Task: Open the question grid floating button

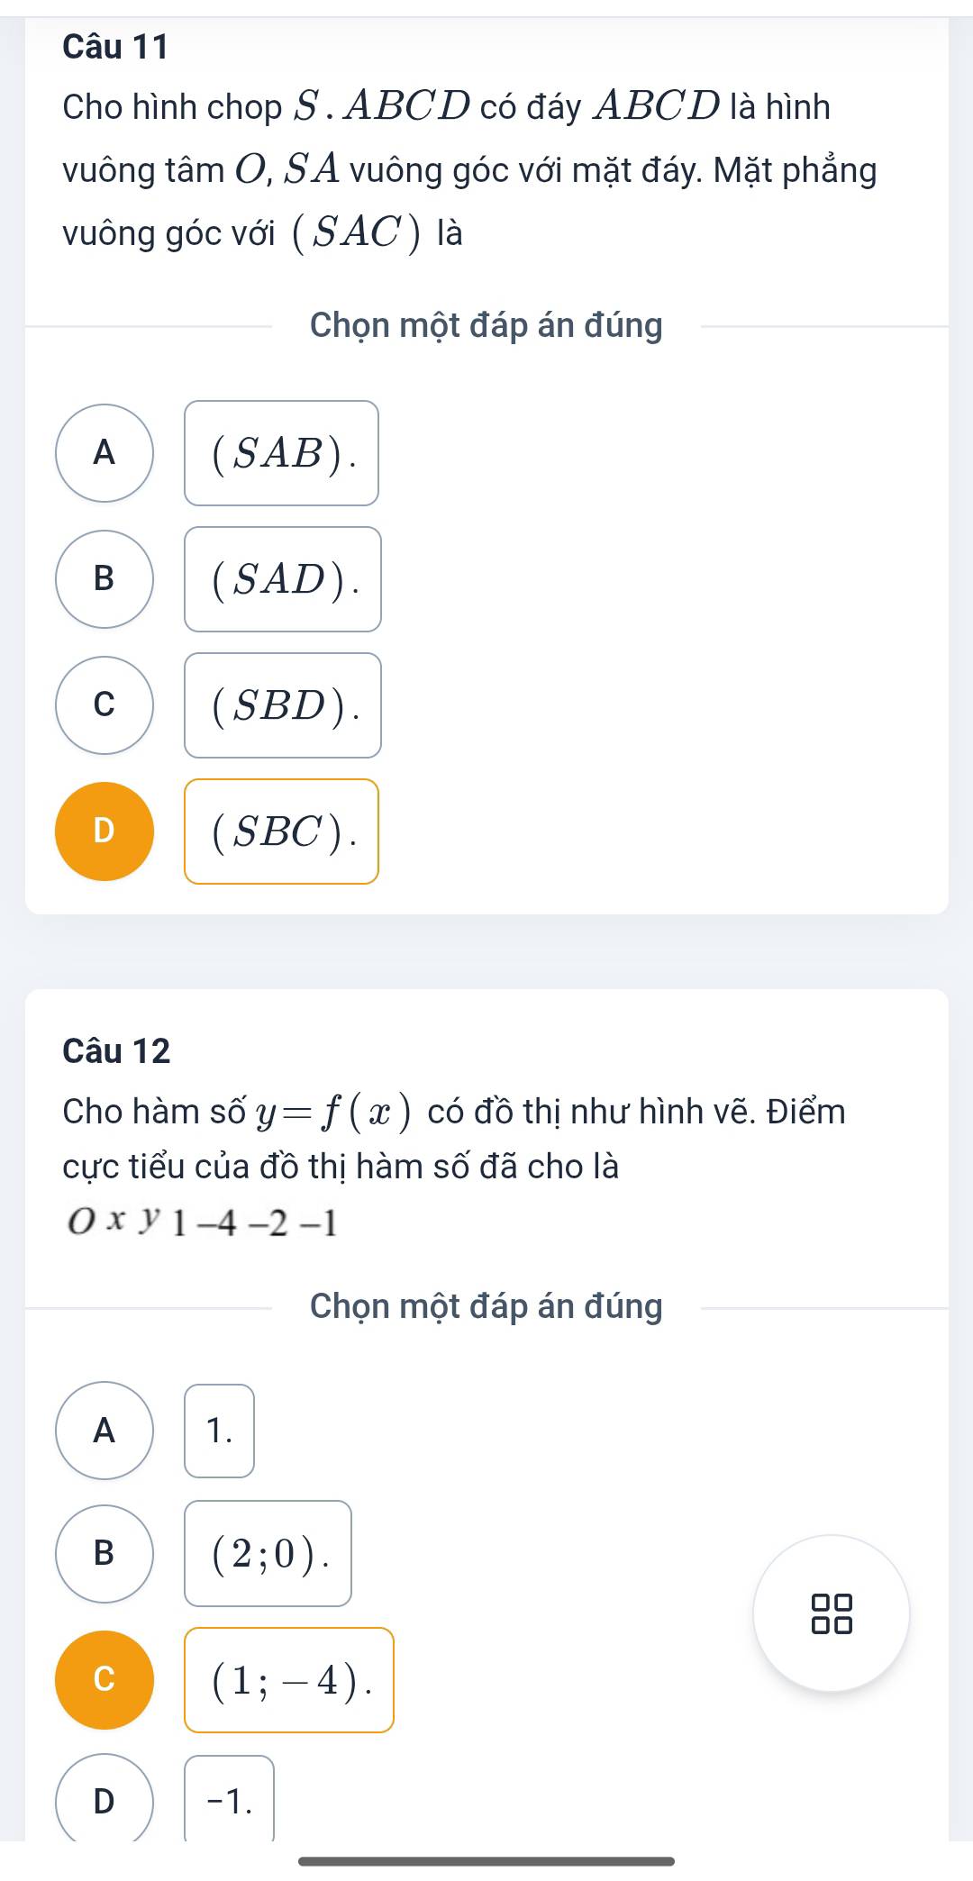Action: (x=832, y=1613)
